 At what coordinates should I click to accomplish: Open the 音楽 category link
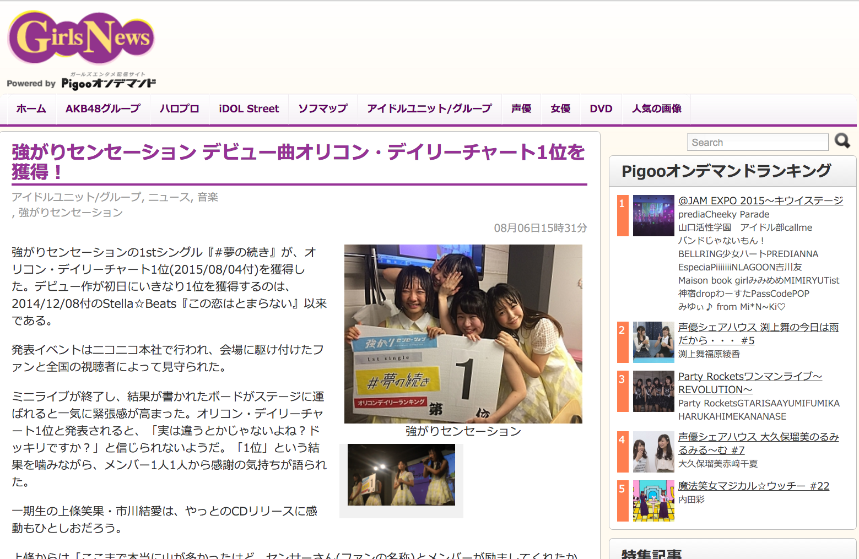[208, 197]
